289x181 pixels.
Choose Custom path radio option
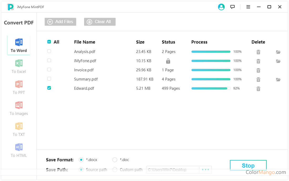[x=115, y=170]
